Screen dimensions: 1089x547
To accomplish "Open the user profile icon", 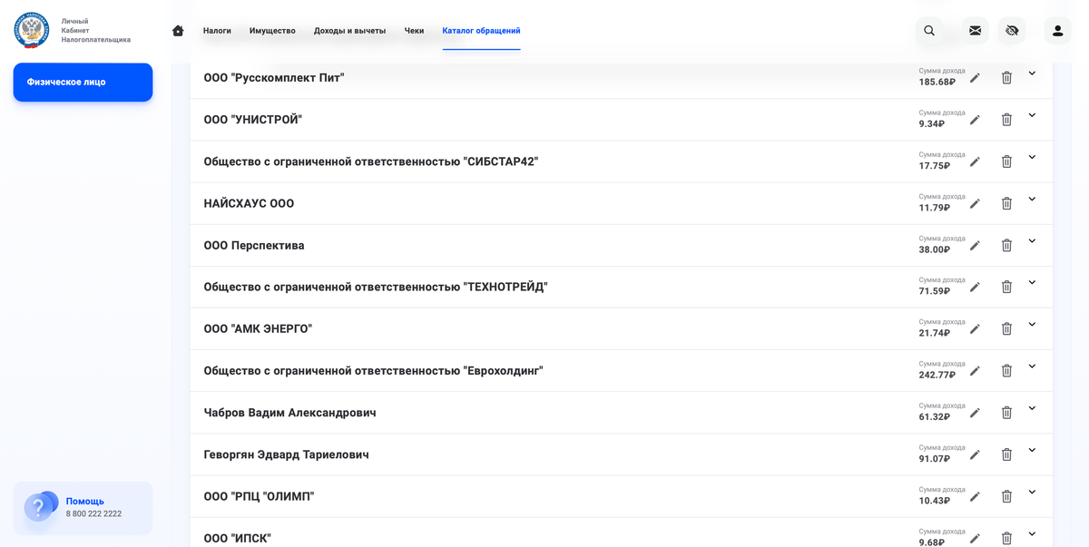I will 1056,30.
